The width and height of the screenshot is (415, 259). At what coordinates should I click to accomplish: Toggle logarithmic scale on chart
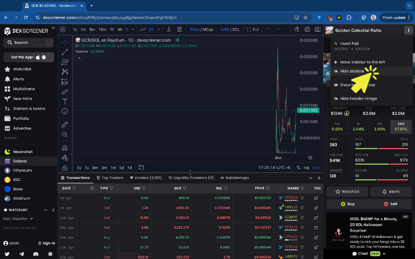pyautogui.click(x=307, y=167)
